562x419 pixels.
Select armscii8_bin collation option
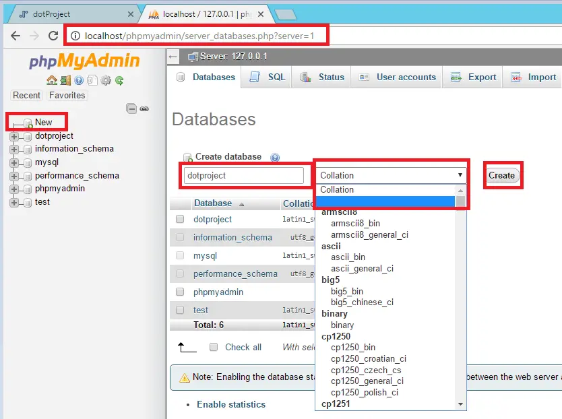point(355,223)
